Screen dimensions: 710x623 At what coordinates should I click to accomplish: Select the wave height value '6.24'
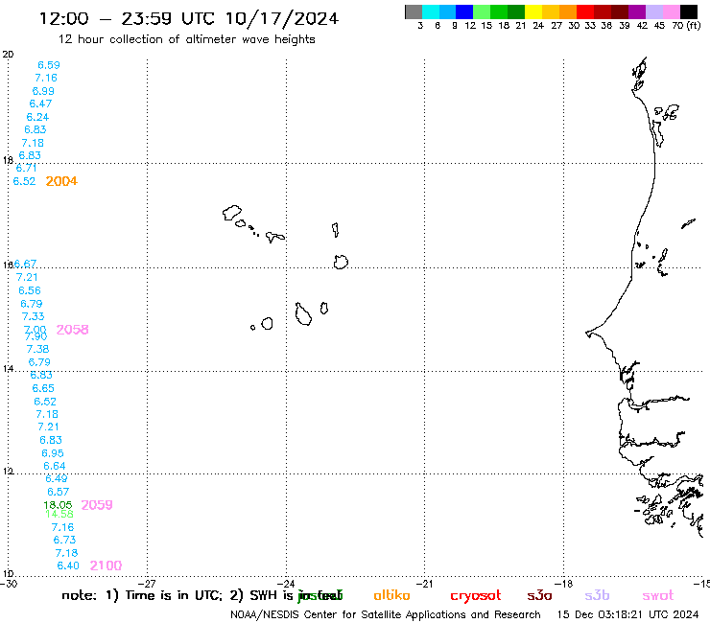click(x=37, y=117)
